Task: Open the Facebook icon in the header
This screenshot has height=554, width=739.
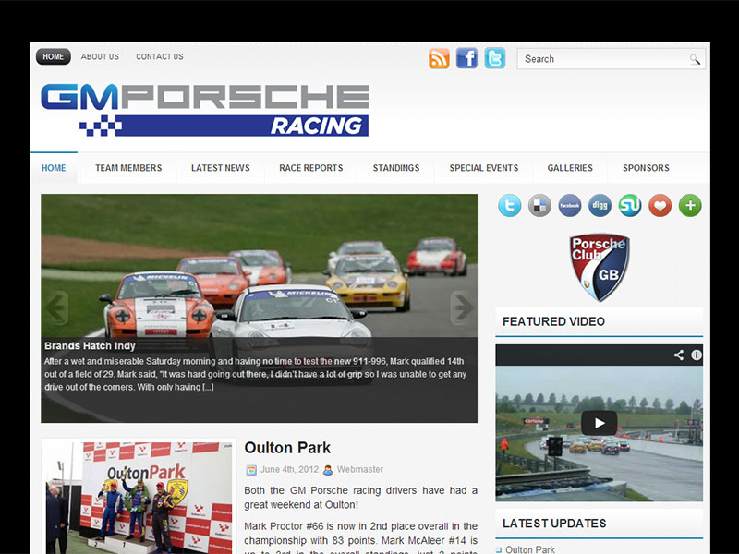Action: click(466, 57)
